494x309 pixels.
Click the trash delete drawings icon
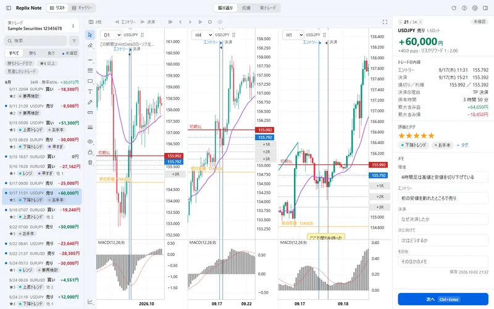pos(90,163)
